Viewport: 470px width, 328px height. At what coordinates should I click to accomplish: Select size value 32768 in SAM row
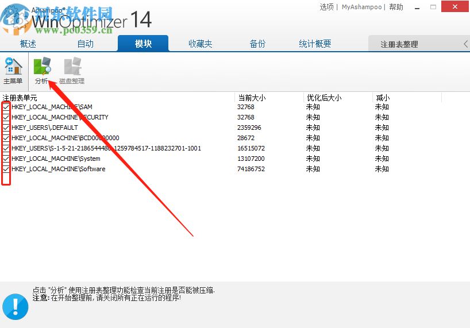click(246, 107)
